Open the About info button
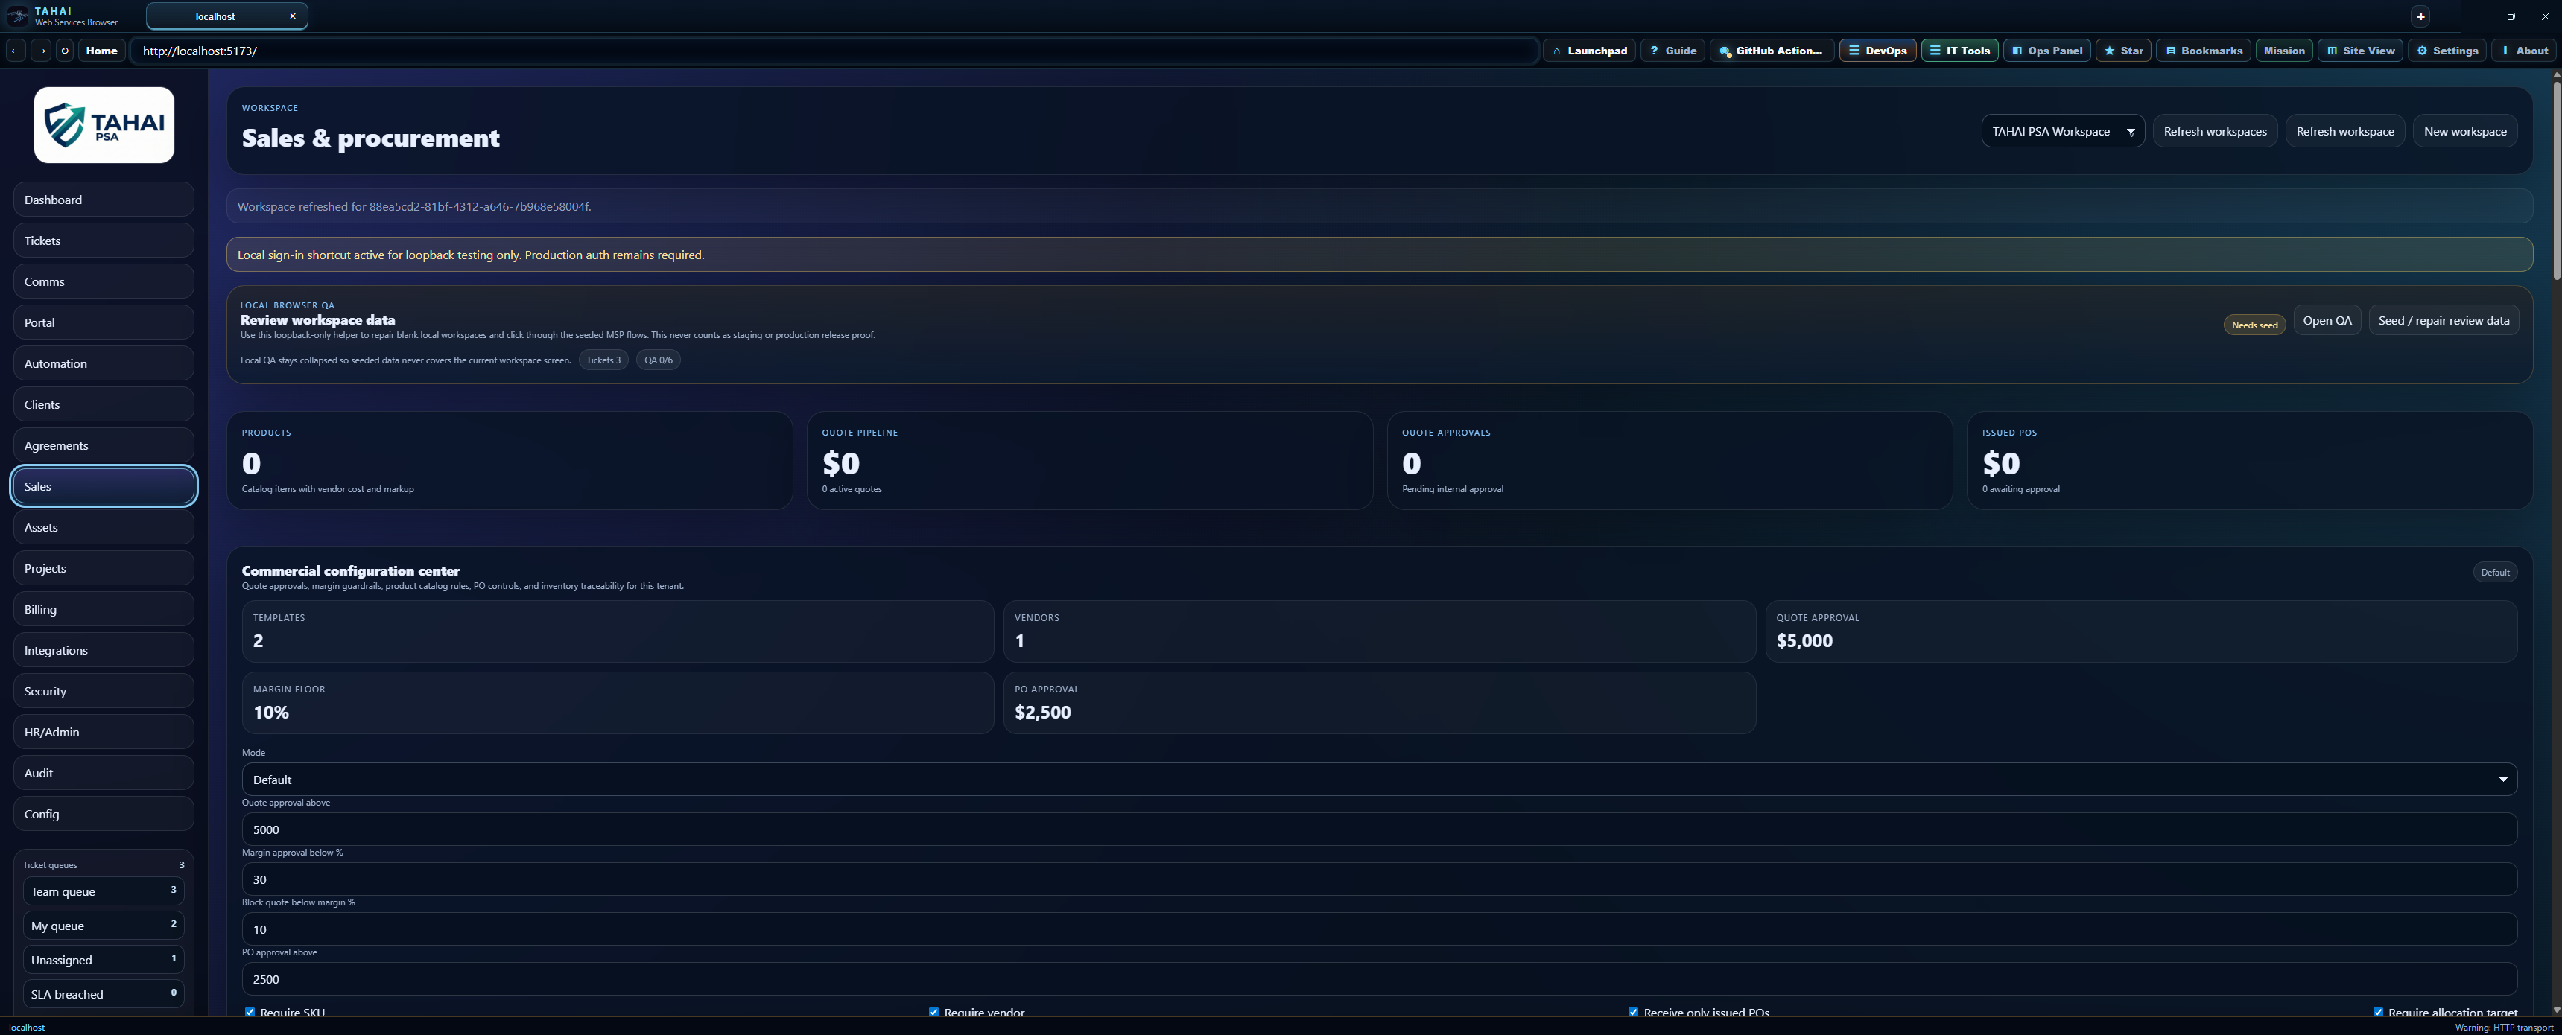Image resolution: width=2562 pixels, height=1035 pixels. click(2524, 51)
